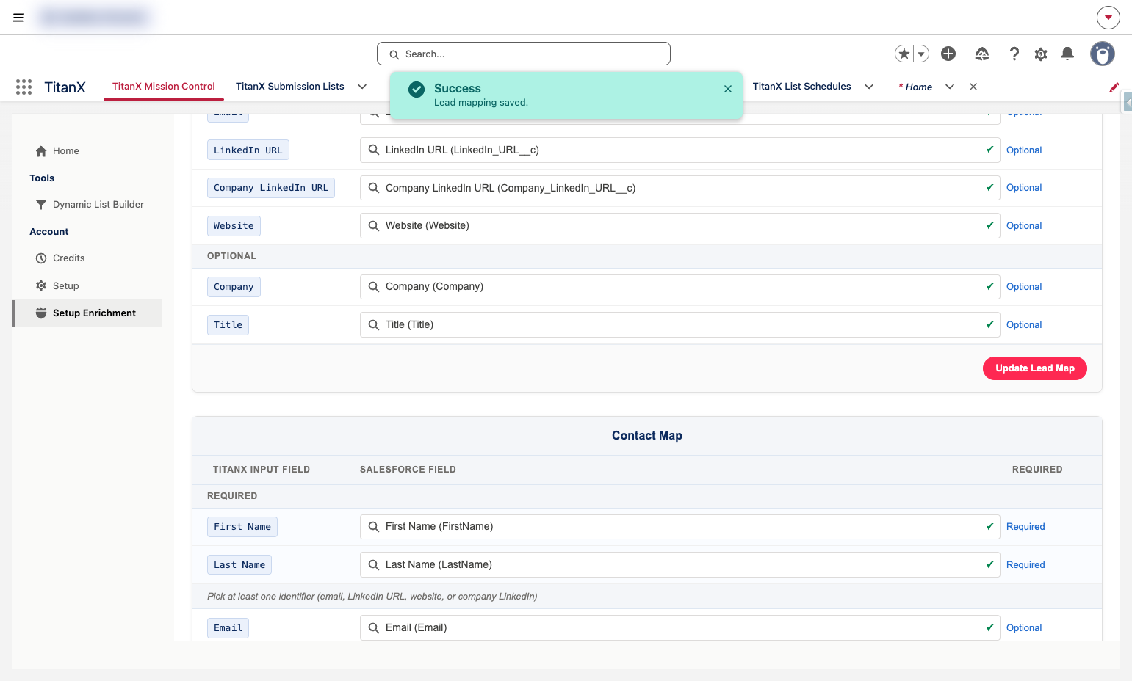Dismiss the Success toast notification
This screenshot has width=1132, height=681.
point(728,89)
